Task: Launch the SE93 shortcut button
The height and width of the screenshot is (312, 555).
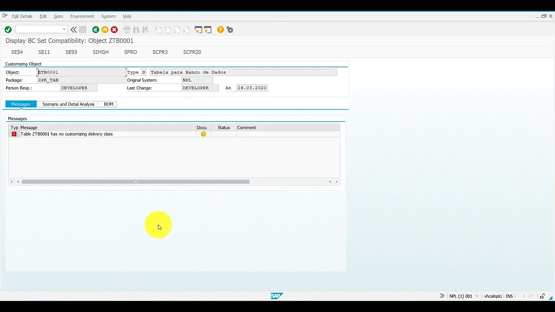Action: [71, 52]
